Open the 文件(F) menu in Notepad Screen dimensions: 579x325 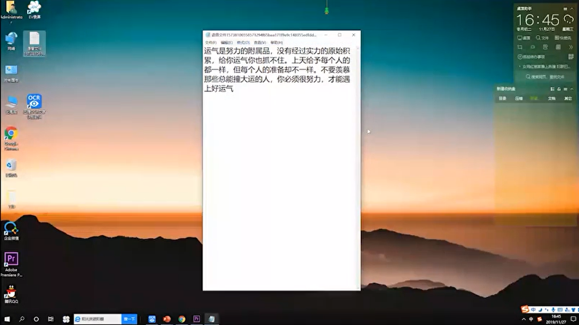tap(210, 43)
